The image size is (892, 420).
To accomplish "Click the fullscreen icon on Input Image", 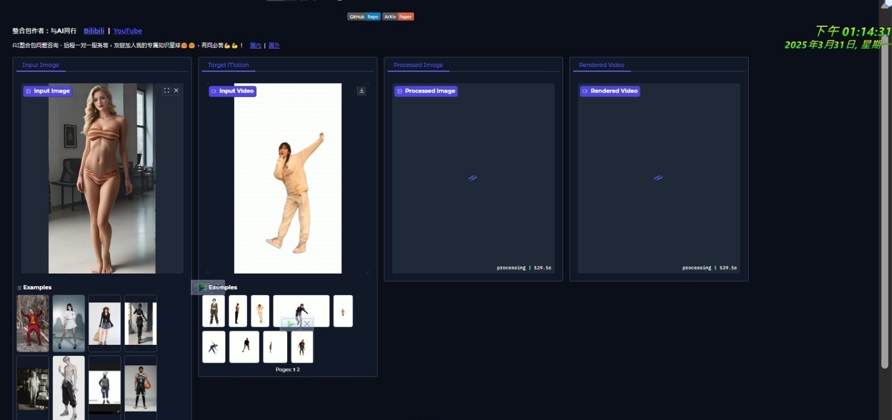I will point(167,90).
